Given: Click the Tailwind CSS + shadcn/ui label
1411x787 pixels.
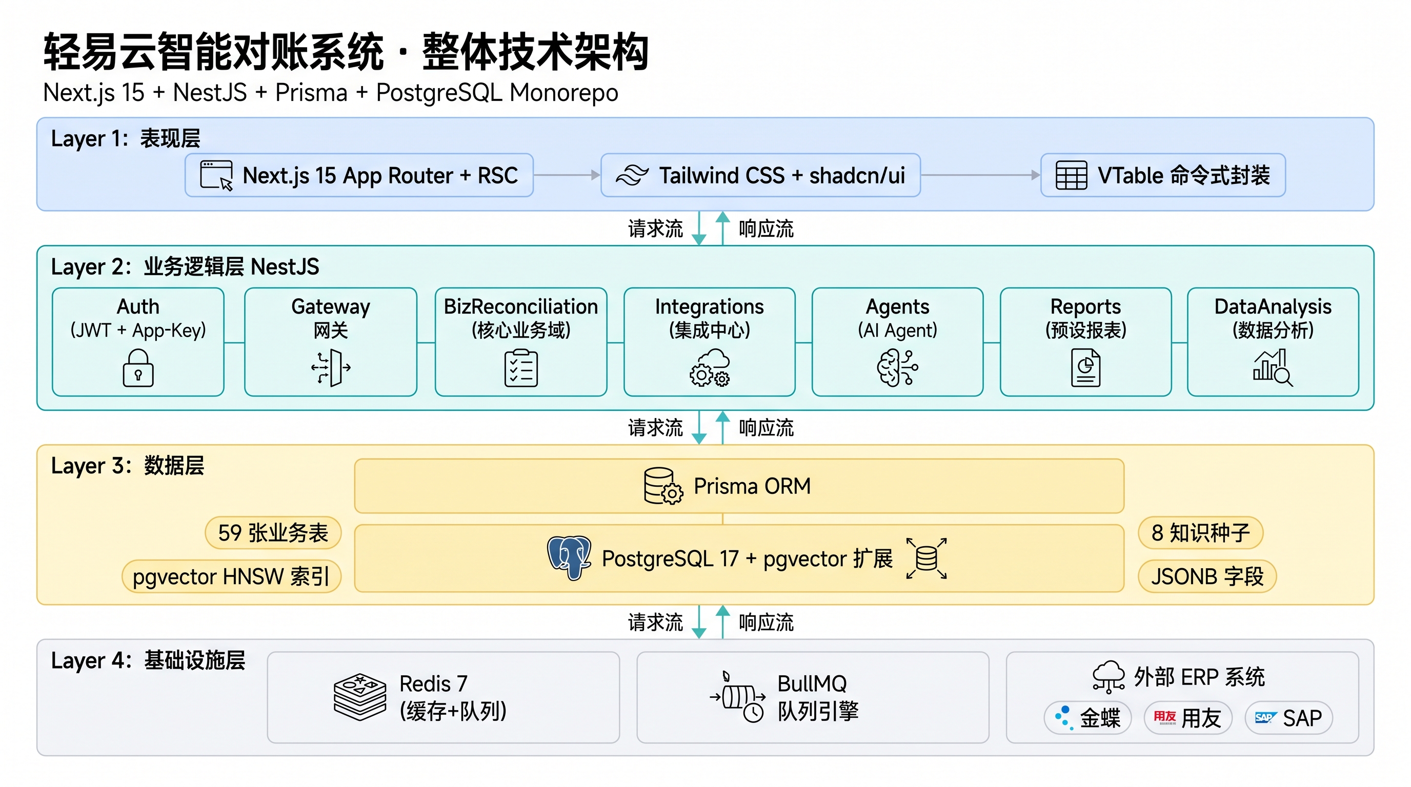Looking at the screenshot, I should point(781,175).
